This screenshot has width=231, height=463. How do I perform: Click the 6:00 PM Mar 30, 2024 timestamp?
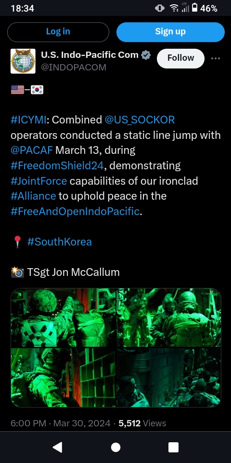[x=61, y=423]
